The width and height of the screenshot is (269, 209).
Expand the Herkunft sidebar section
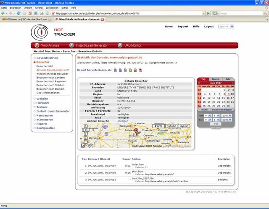click(42, 103)
